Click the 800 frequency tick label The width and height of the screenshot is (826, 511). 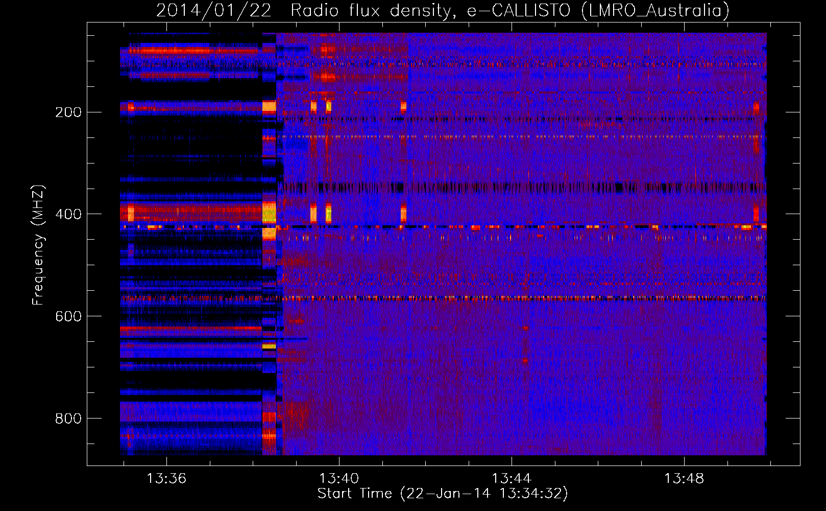(68, 419)
